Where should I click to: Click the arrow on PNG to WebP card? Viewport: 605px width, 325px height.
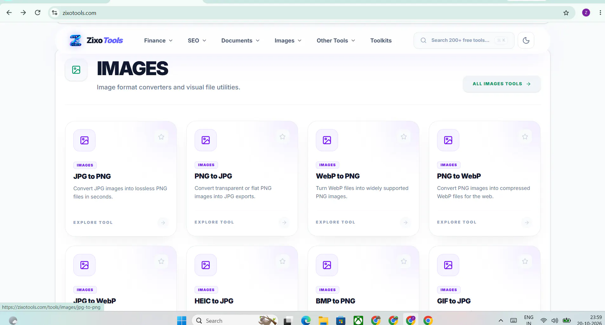(527, 222)
